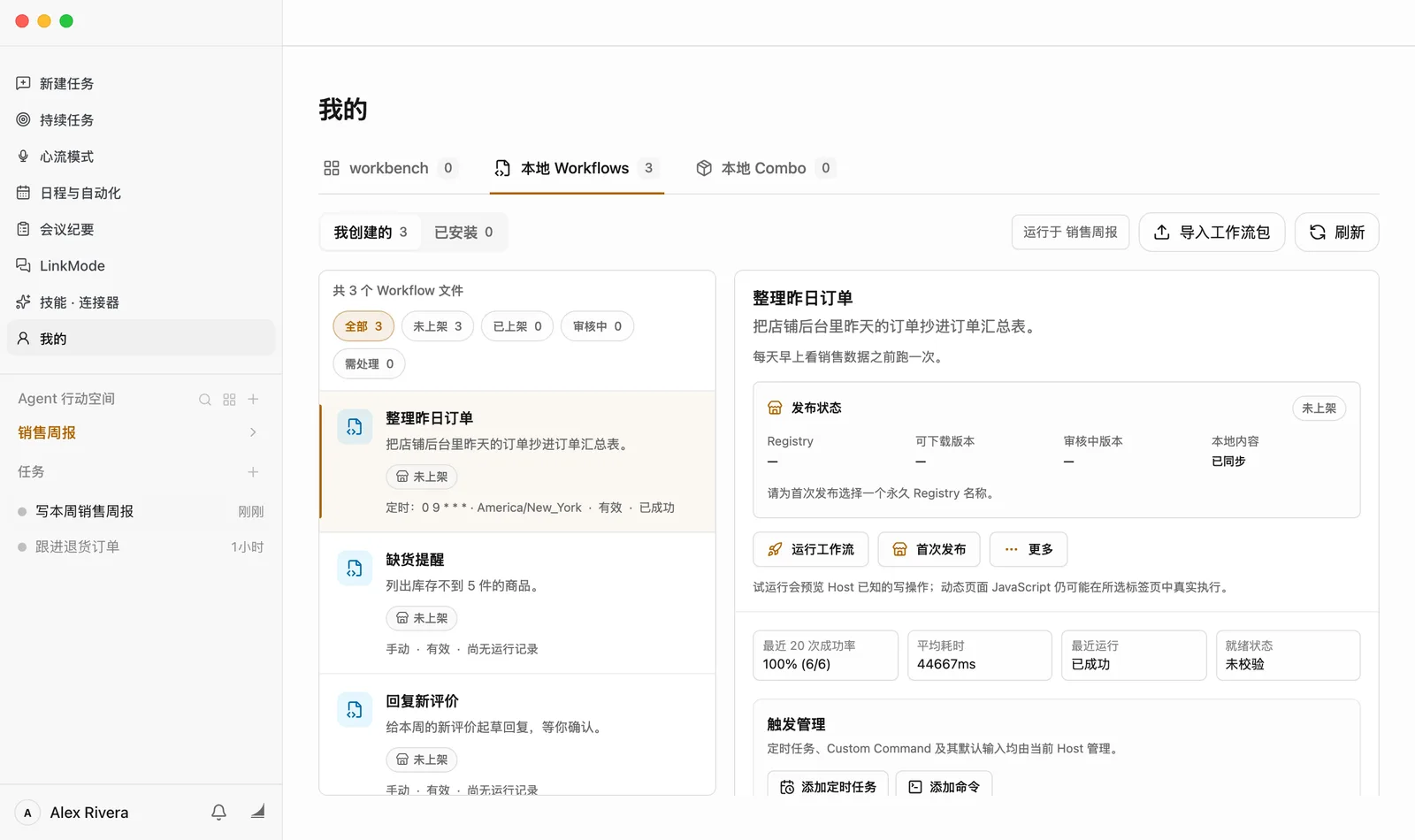Click 未上架 badge in 发布状态 card
This screenshot has width=1415, height=840.
(1319, 408)
